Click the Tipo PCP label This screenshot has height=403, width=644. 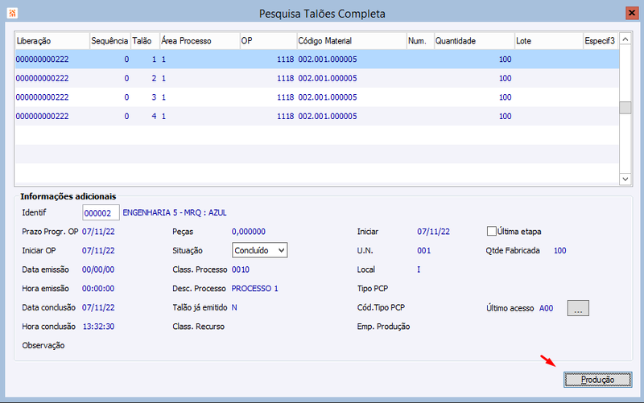(373, 289)
